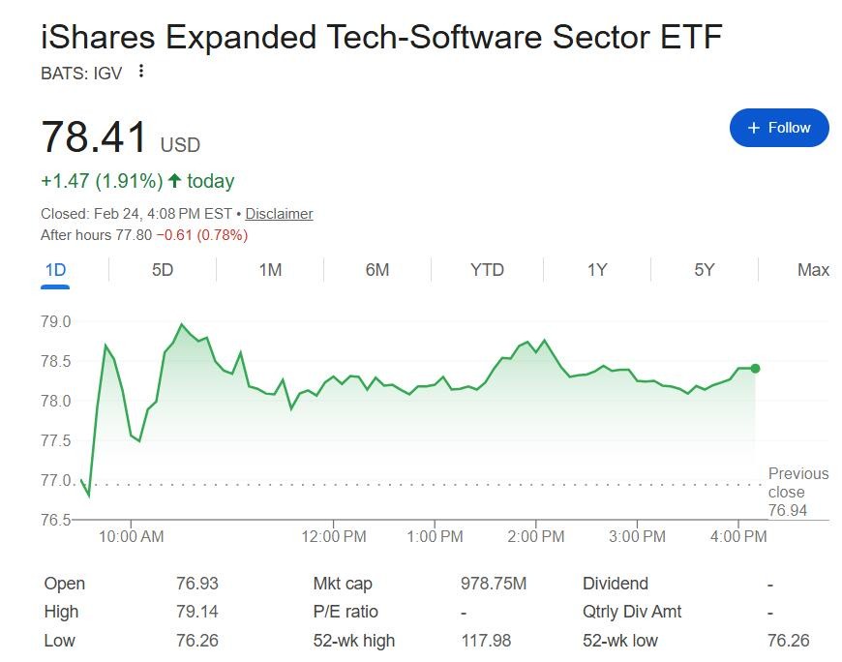Show the 6M price chart
This screenshot has width=842, height=662.
377,270
